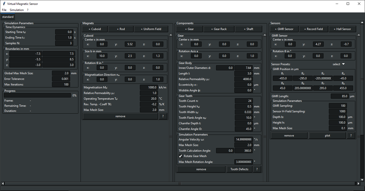
Task: Click the '?' help button in Gear panel
Action: tap(257, 169)
